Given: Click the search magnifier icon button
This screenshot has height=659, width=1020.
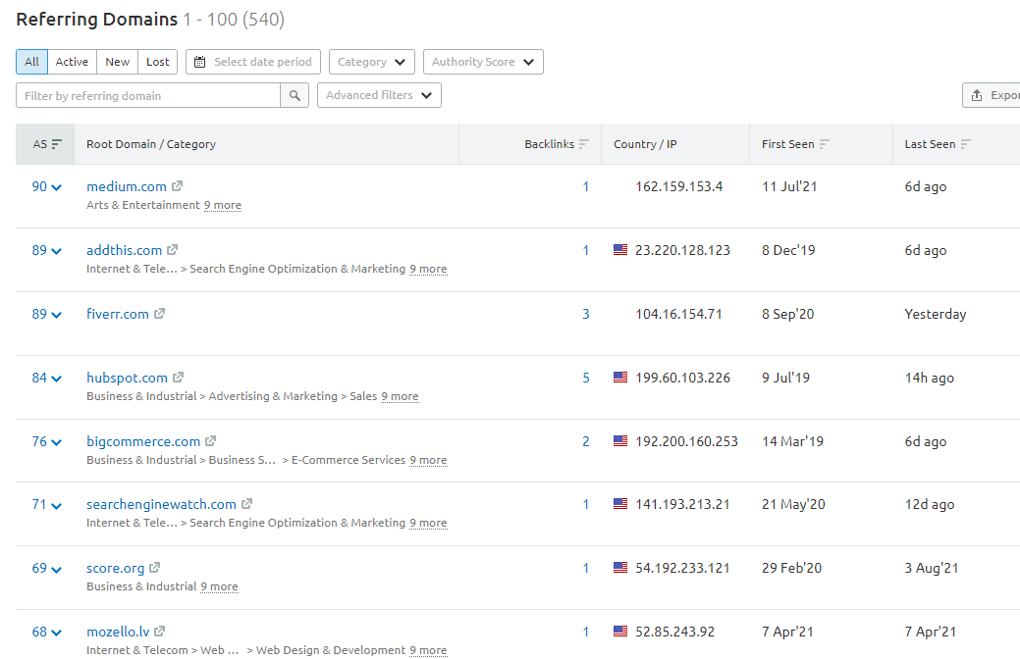Looking at the screenshot, I should tap(295, 95).
